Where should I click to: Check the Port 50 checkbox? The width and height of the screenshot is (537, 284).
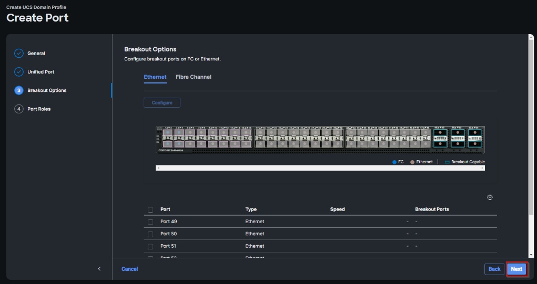(150, 234)
